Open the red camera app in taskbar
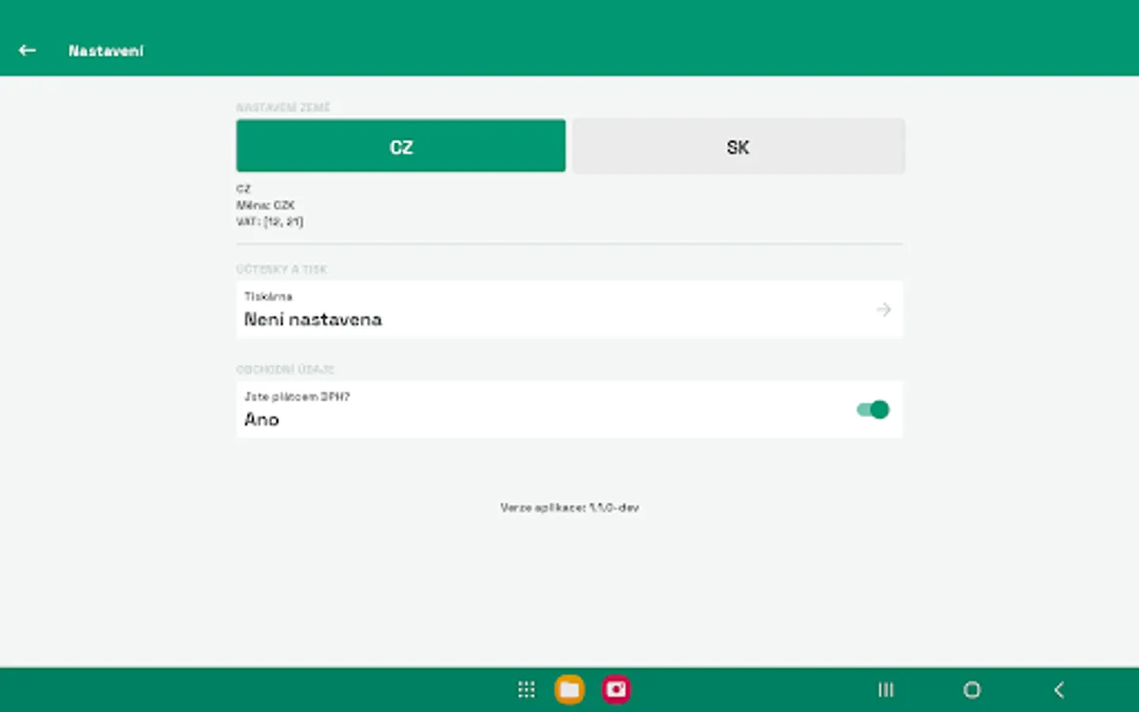 click(x=616, y=690)
